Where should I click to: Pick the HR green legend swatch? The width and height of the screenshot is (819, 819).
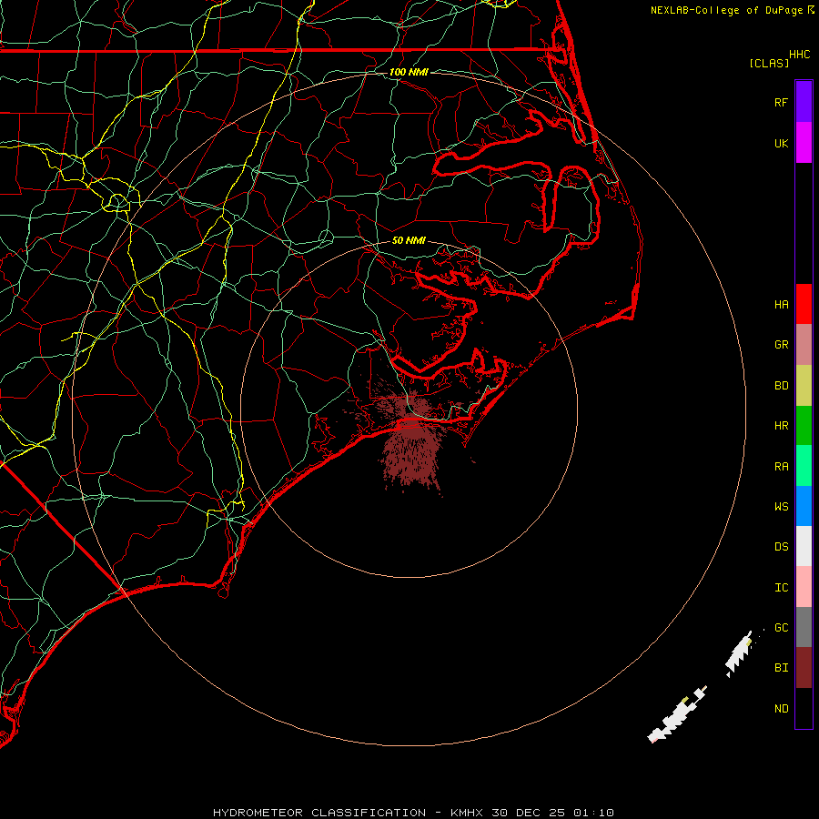click(x=804, y=426)
